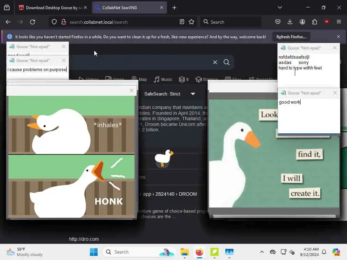Switch to the Download Desktop Goose tab

tap(53, 8)
